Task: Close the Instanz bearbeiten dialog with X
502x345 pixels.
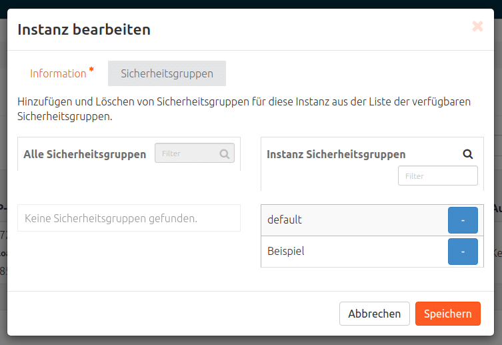Action: pyautogui.click(x=477, y=27)
